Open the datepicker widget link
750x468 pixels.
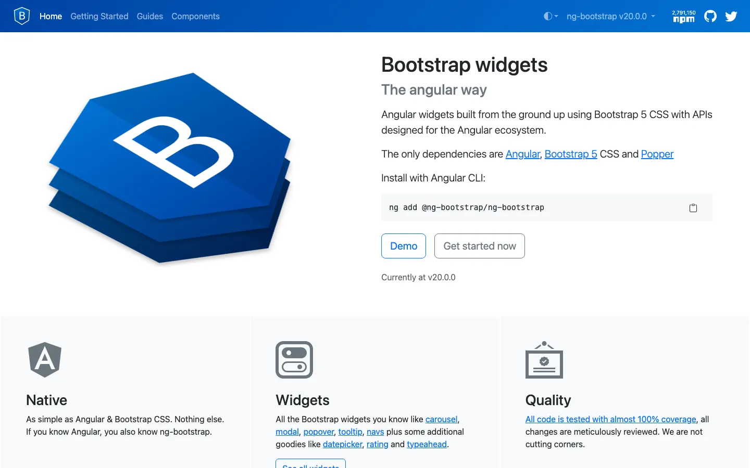[342, 444]
